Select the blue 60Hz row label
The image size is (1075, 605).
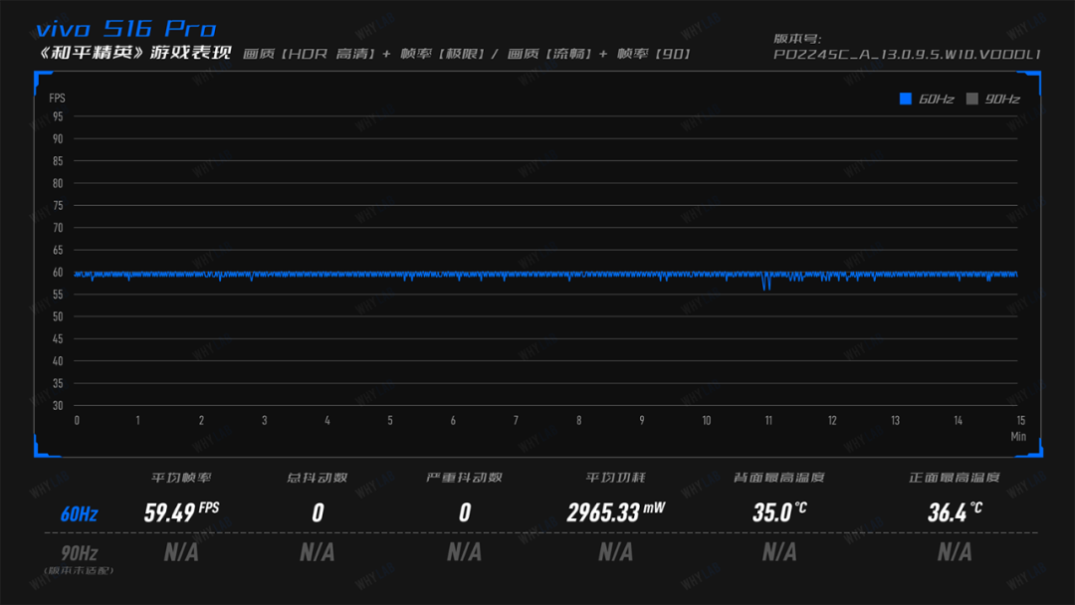[x=79, y=513]
